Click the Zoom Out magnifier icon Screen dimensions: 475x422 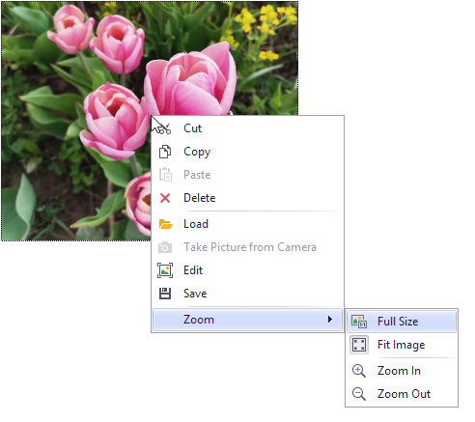tap(359, 394)
